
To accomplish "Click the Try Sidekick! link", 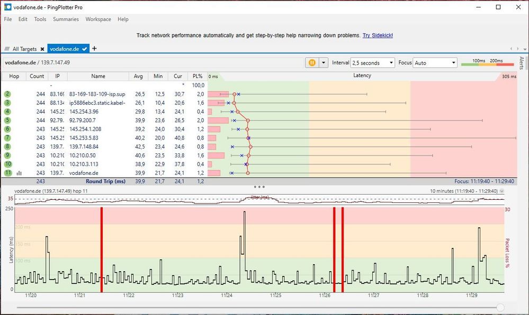I will [x=378, y=35].
